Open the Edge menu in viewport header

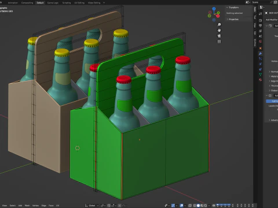click(x=44, y=206)
